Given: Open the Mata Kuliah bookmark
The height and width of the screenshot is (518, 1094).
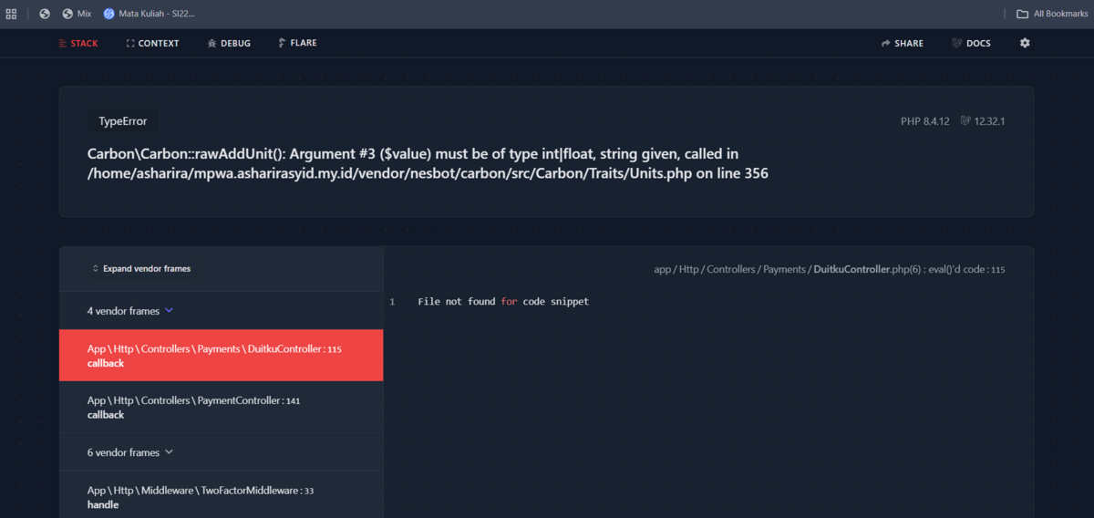Looking at the screenshot, I should 149,14.
